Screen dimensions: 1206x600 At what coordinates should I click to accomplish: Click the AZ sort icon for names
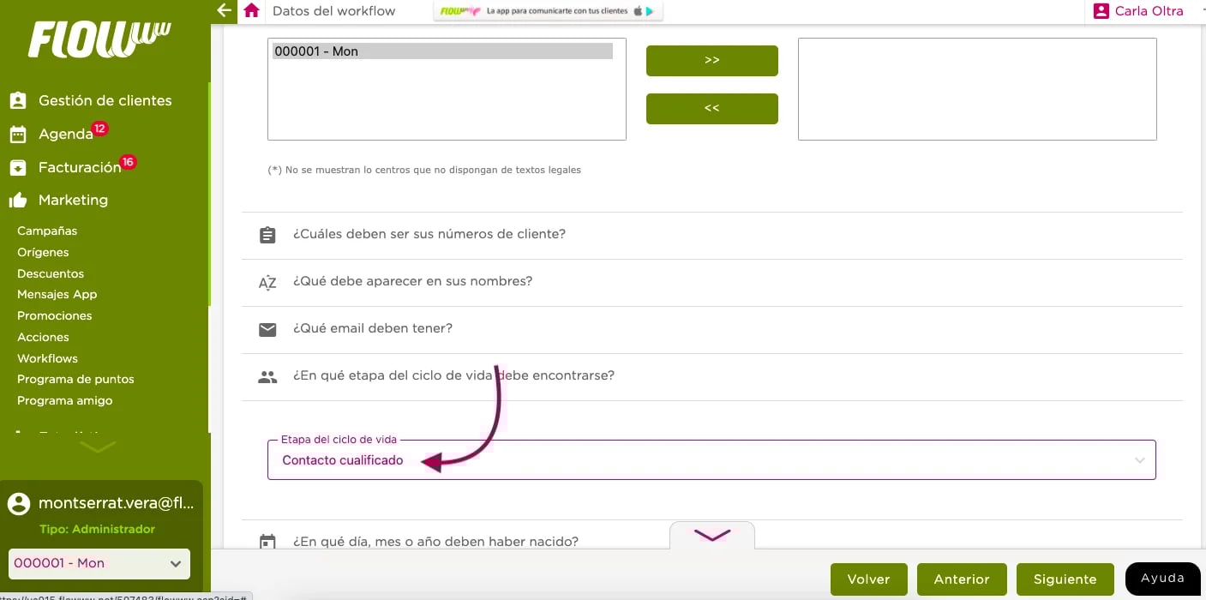tap(267, 282)
